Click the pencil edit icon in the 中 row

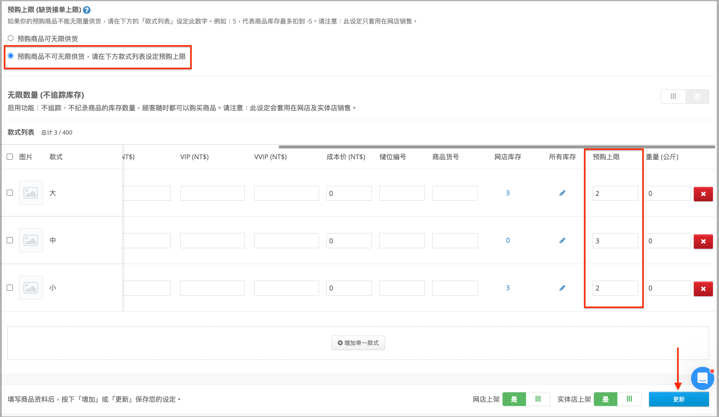[562, 241]
